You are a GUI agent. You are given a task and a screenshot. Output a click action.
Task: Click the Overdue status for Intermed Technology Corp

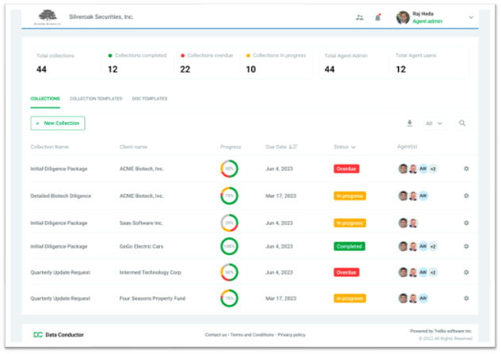[x=346, y=272]
